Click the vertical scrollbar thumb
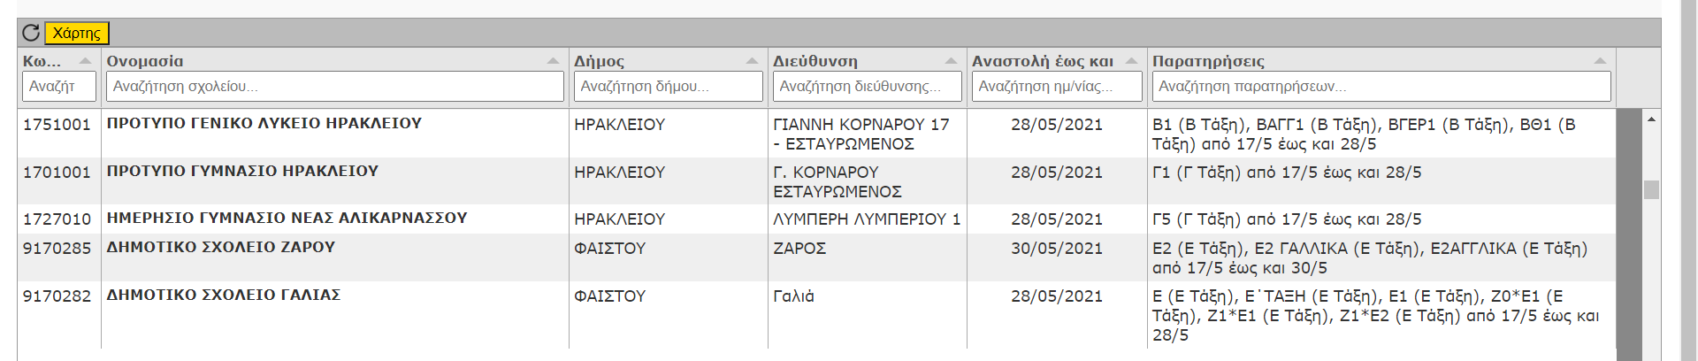 pyautogui.click(x=1651, y=190)
